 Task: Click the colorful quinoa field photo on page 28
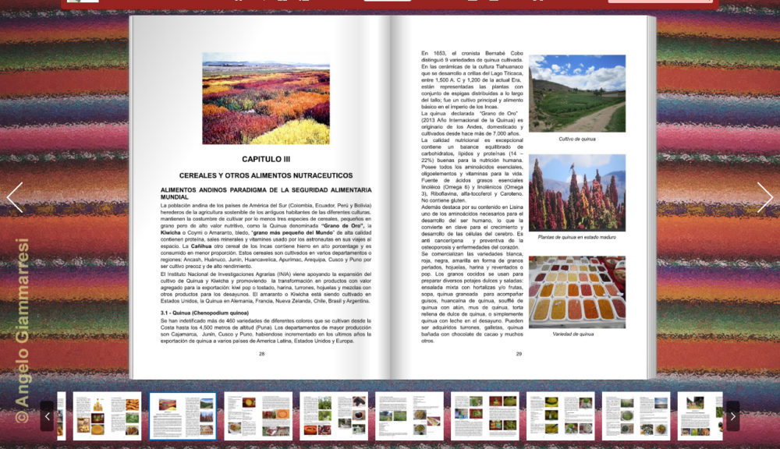tap(266, 98)
